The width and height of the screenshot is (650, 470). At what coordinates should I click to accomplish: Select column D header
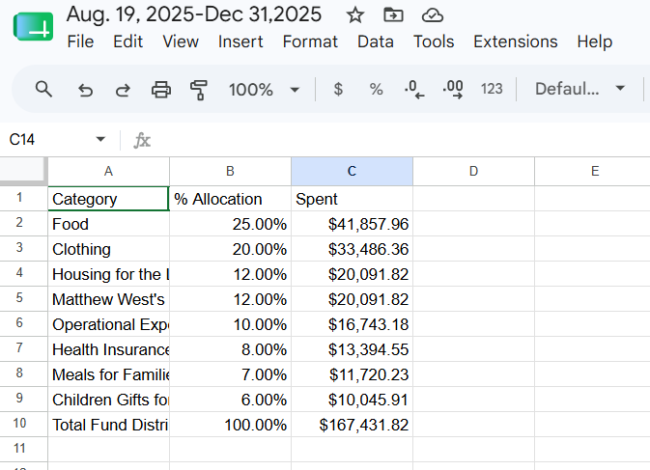pos(473,171)
